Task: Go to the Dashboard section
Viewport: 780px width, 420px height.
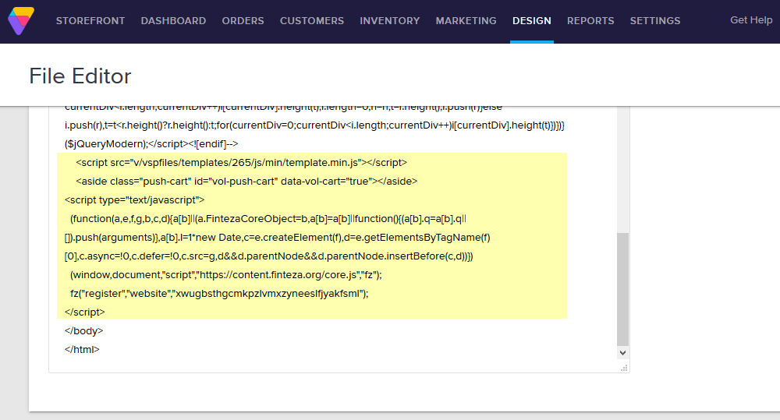Action: tap(173, 21)
